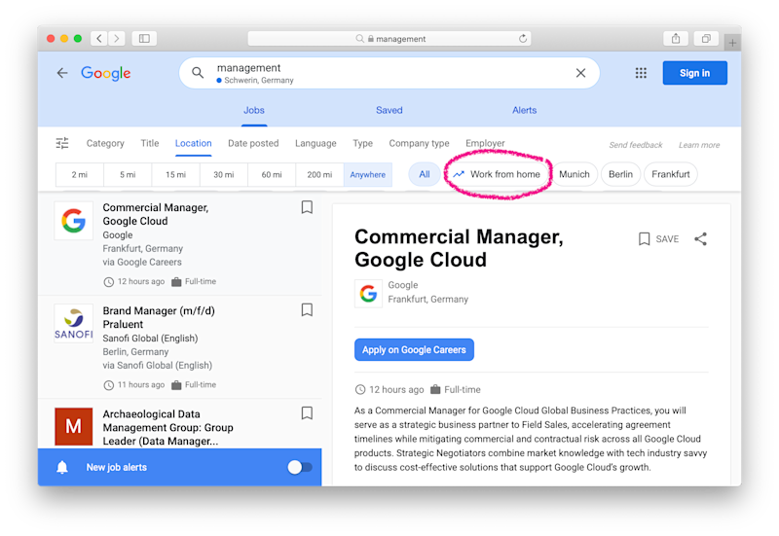Image resolution: width=779 pixels, height=536 pixels.
Task: Select the All location chip
Action: (425, 174)
